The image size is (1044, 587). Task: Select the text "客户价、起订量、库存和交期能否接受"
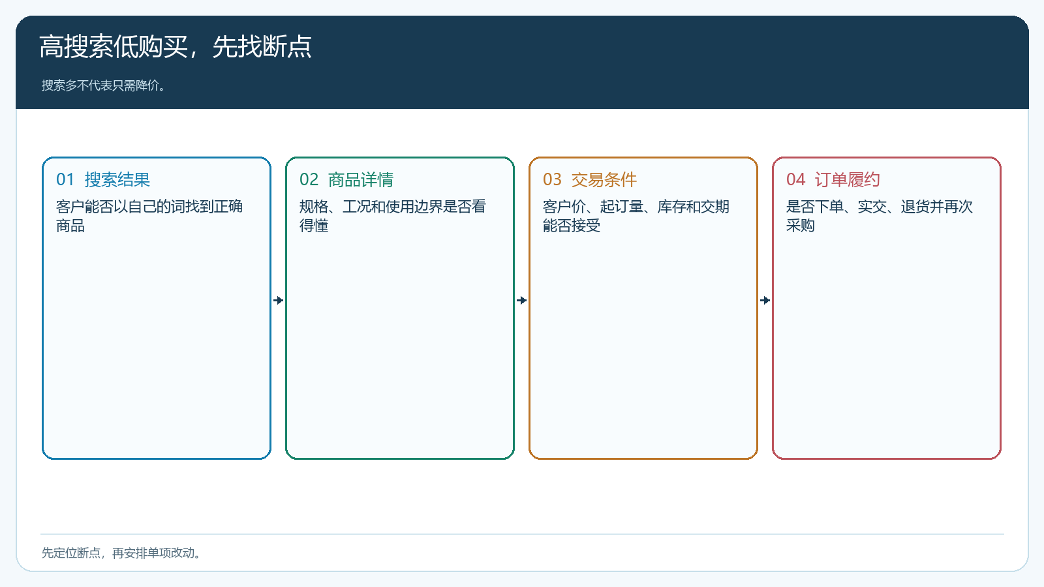tap(636, 216)
